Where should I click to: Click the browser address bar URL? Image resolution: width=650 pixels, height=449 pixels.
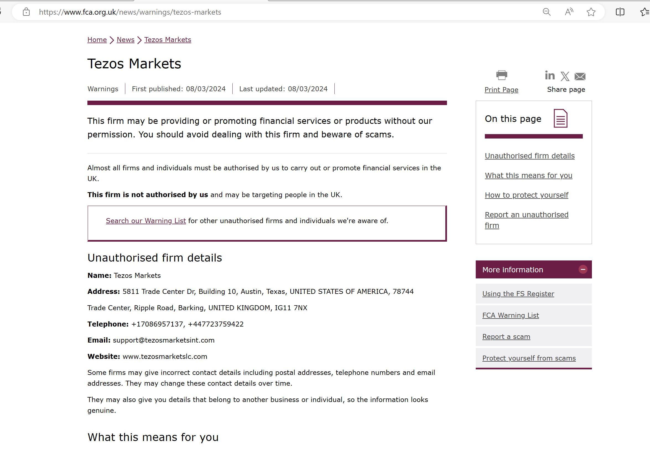click(130, 12)
